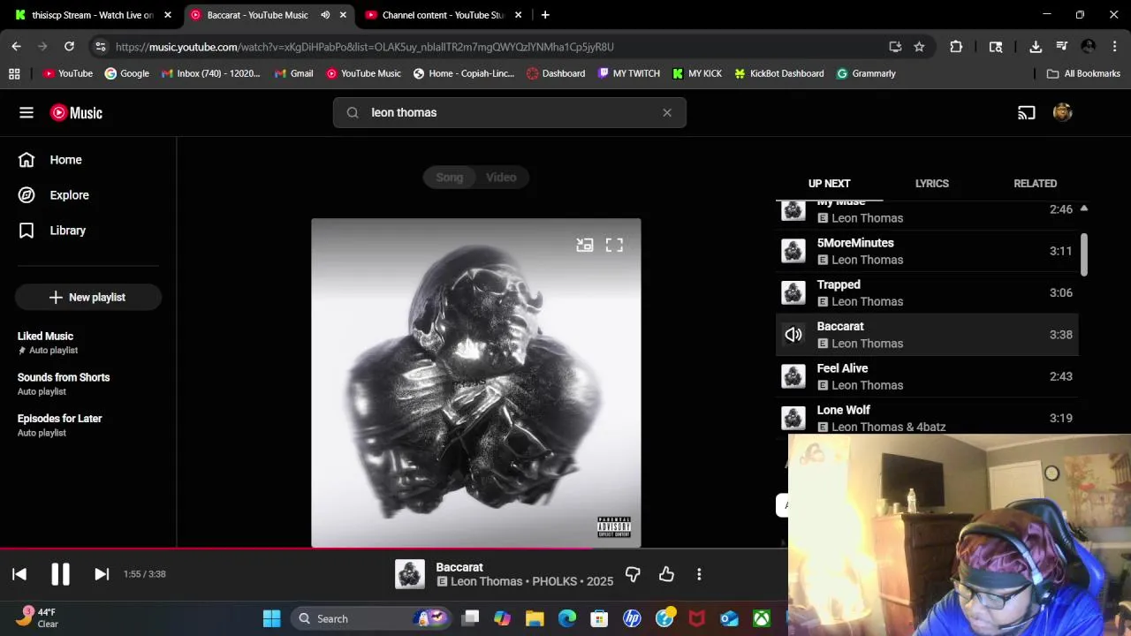Enter miniplayer via album art icon
This screenshot has width=1131, height=636.
(584, 245)
